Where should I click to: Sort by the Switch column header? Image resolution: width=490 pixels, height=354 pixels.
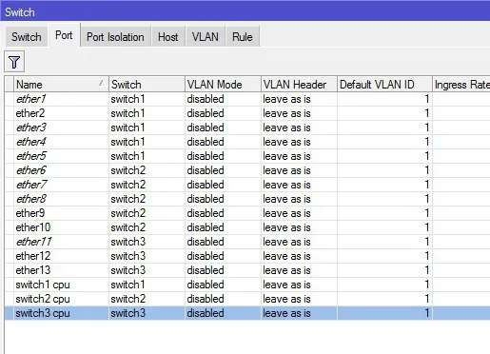pyautogui.click(x=147, y=85)
